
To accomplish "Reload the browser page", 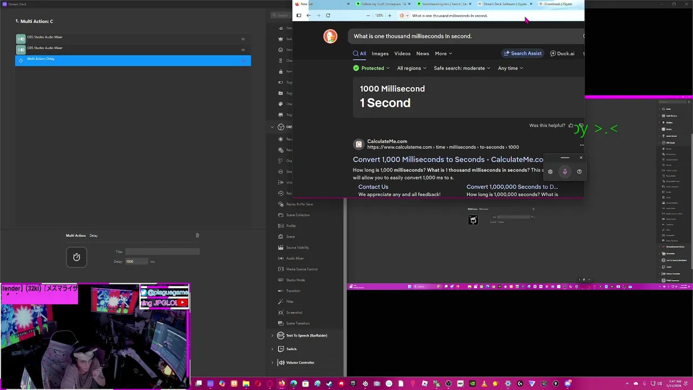I will point(328,16).
